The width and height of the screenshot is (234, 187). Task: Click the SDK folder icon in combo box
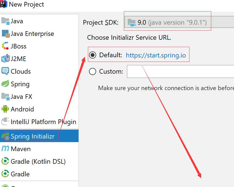tap(132, 23)
